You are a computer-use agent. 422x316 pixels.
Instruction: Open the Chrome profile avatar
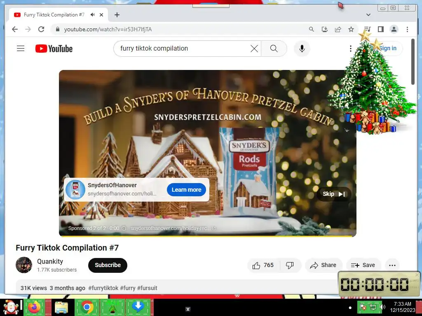point(394,29)
